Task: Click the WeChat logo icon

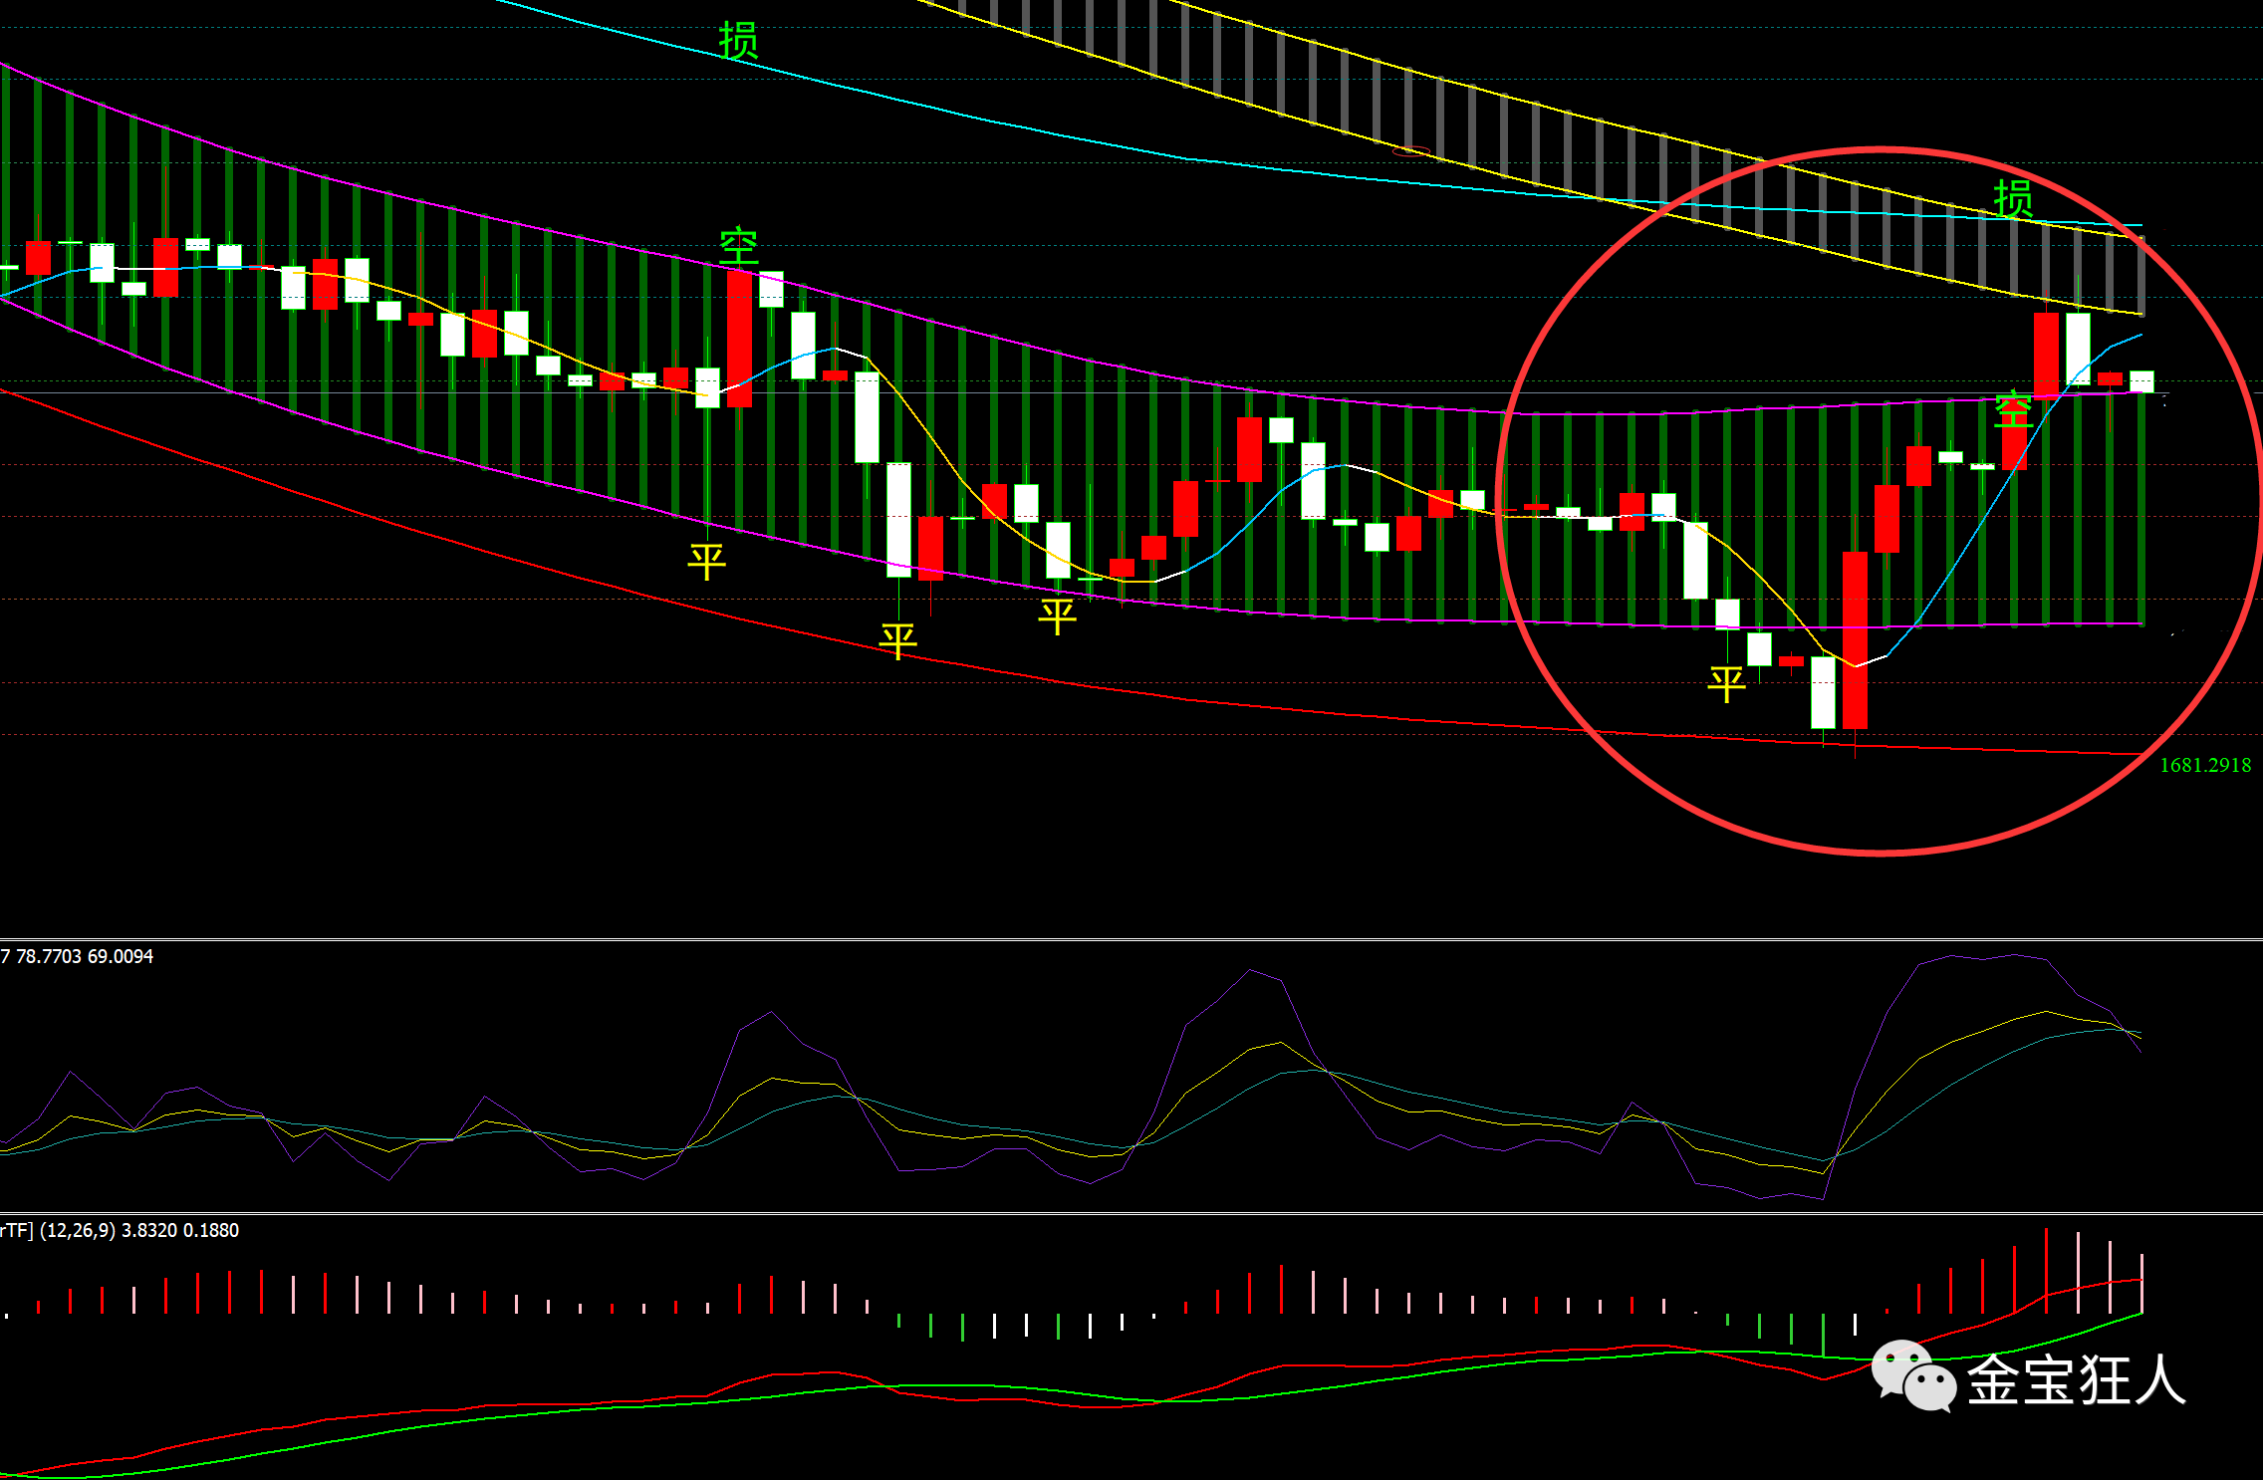Action: [x=1912, y=1375]
